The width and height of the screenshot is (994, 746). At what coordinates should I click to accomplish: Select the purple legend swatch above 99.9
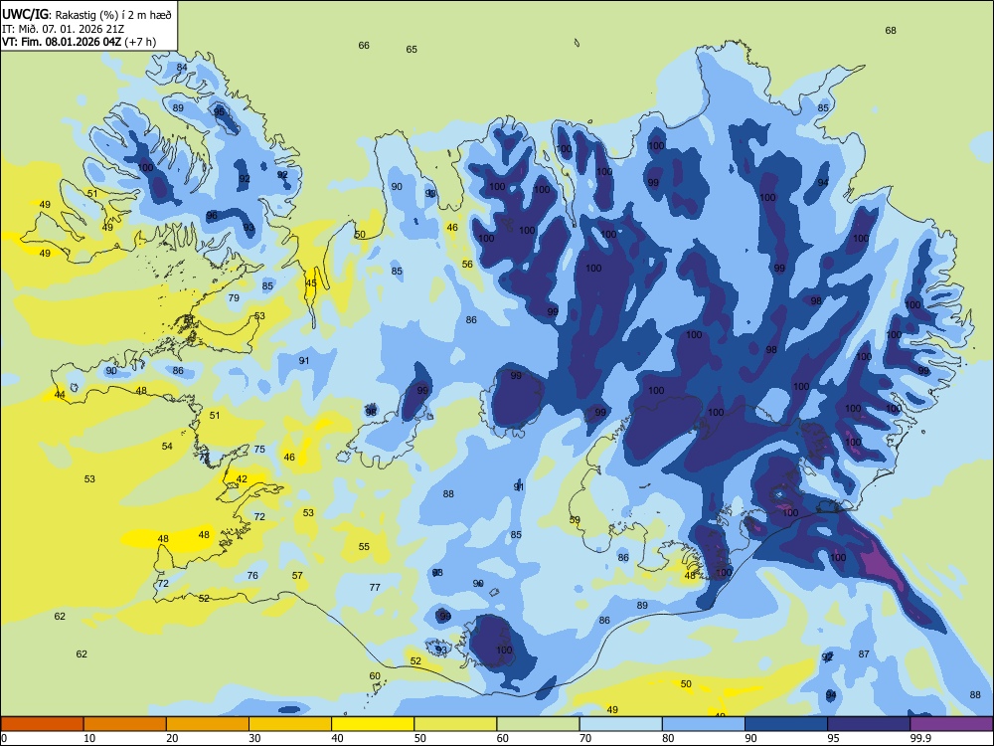pyautogui.click(x=951, y=724)
